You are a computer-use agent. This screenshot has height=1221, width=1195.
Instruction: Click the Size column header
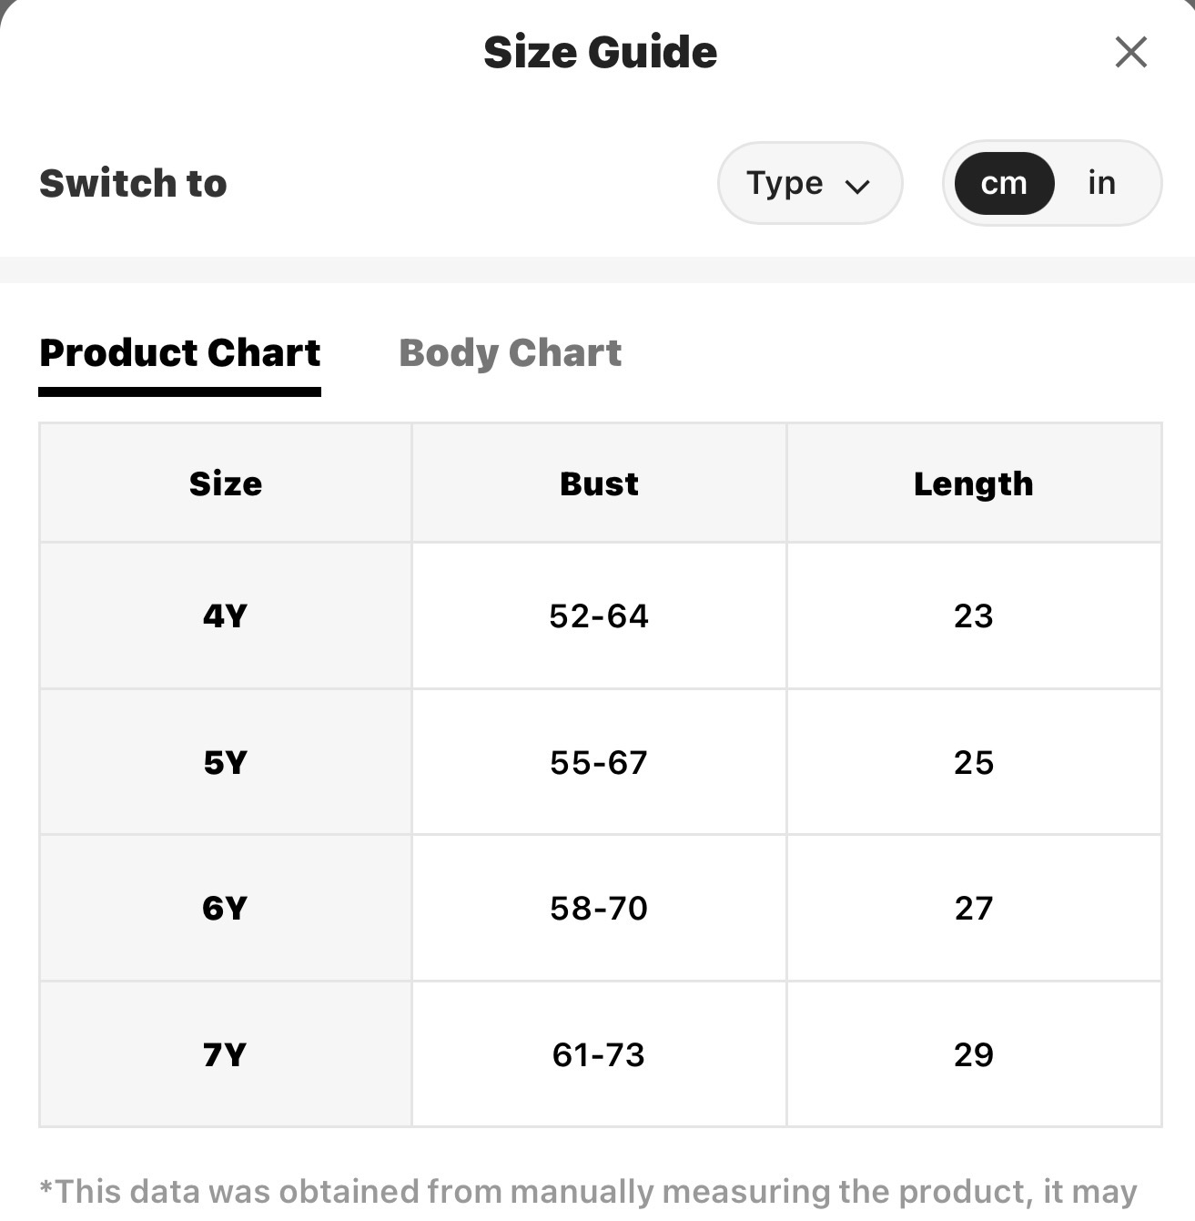pyautogui.click(x=226, y=483)
